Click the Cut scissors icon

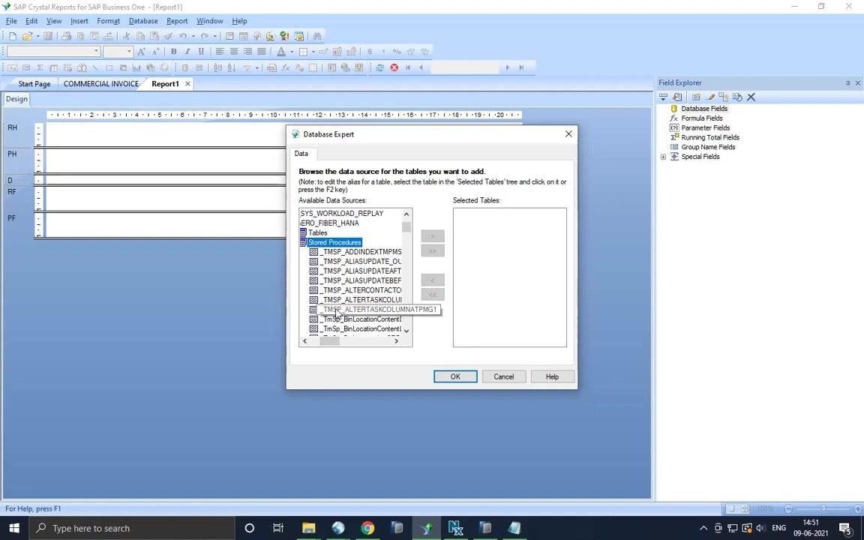(x=126, y=36)
